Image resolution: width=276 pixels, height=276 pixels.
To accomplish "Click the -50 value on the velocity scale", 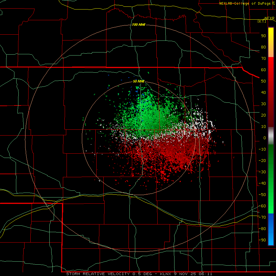I will pos(262,195).
